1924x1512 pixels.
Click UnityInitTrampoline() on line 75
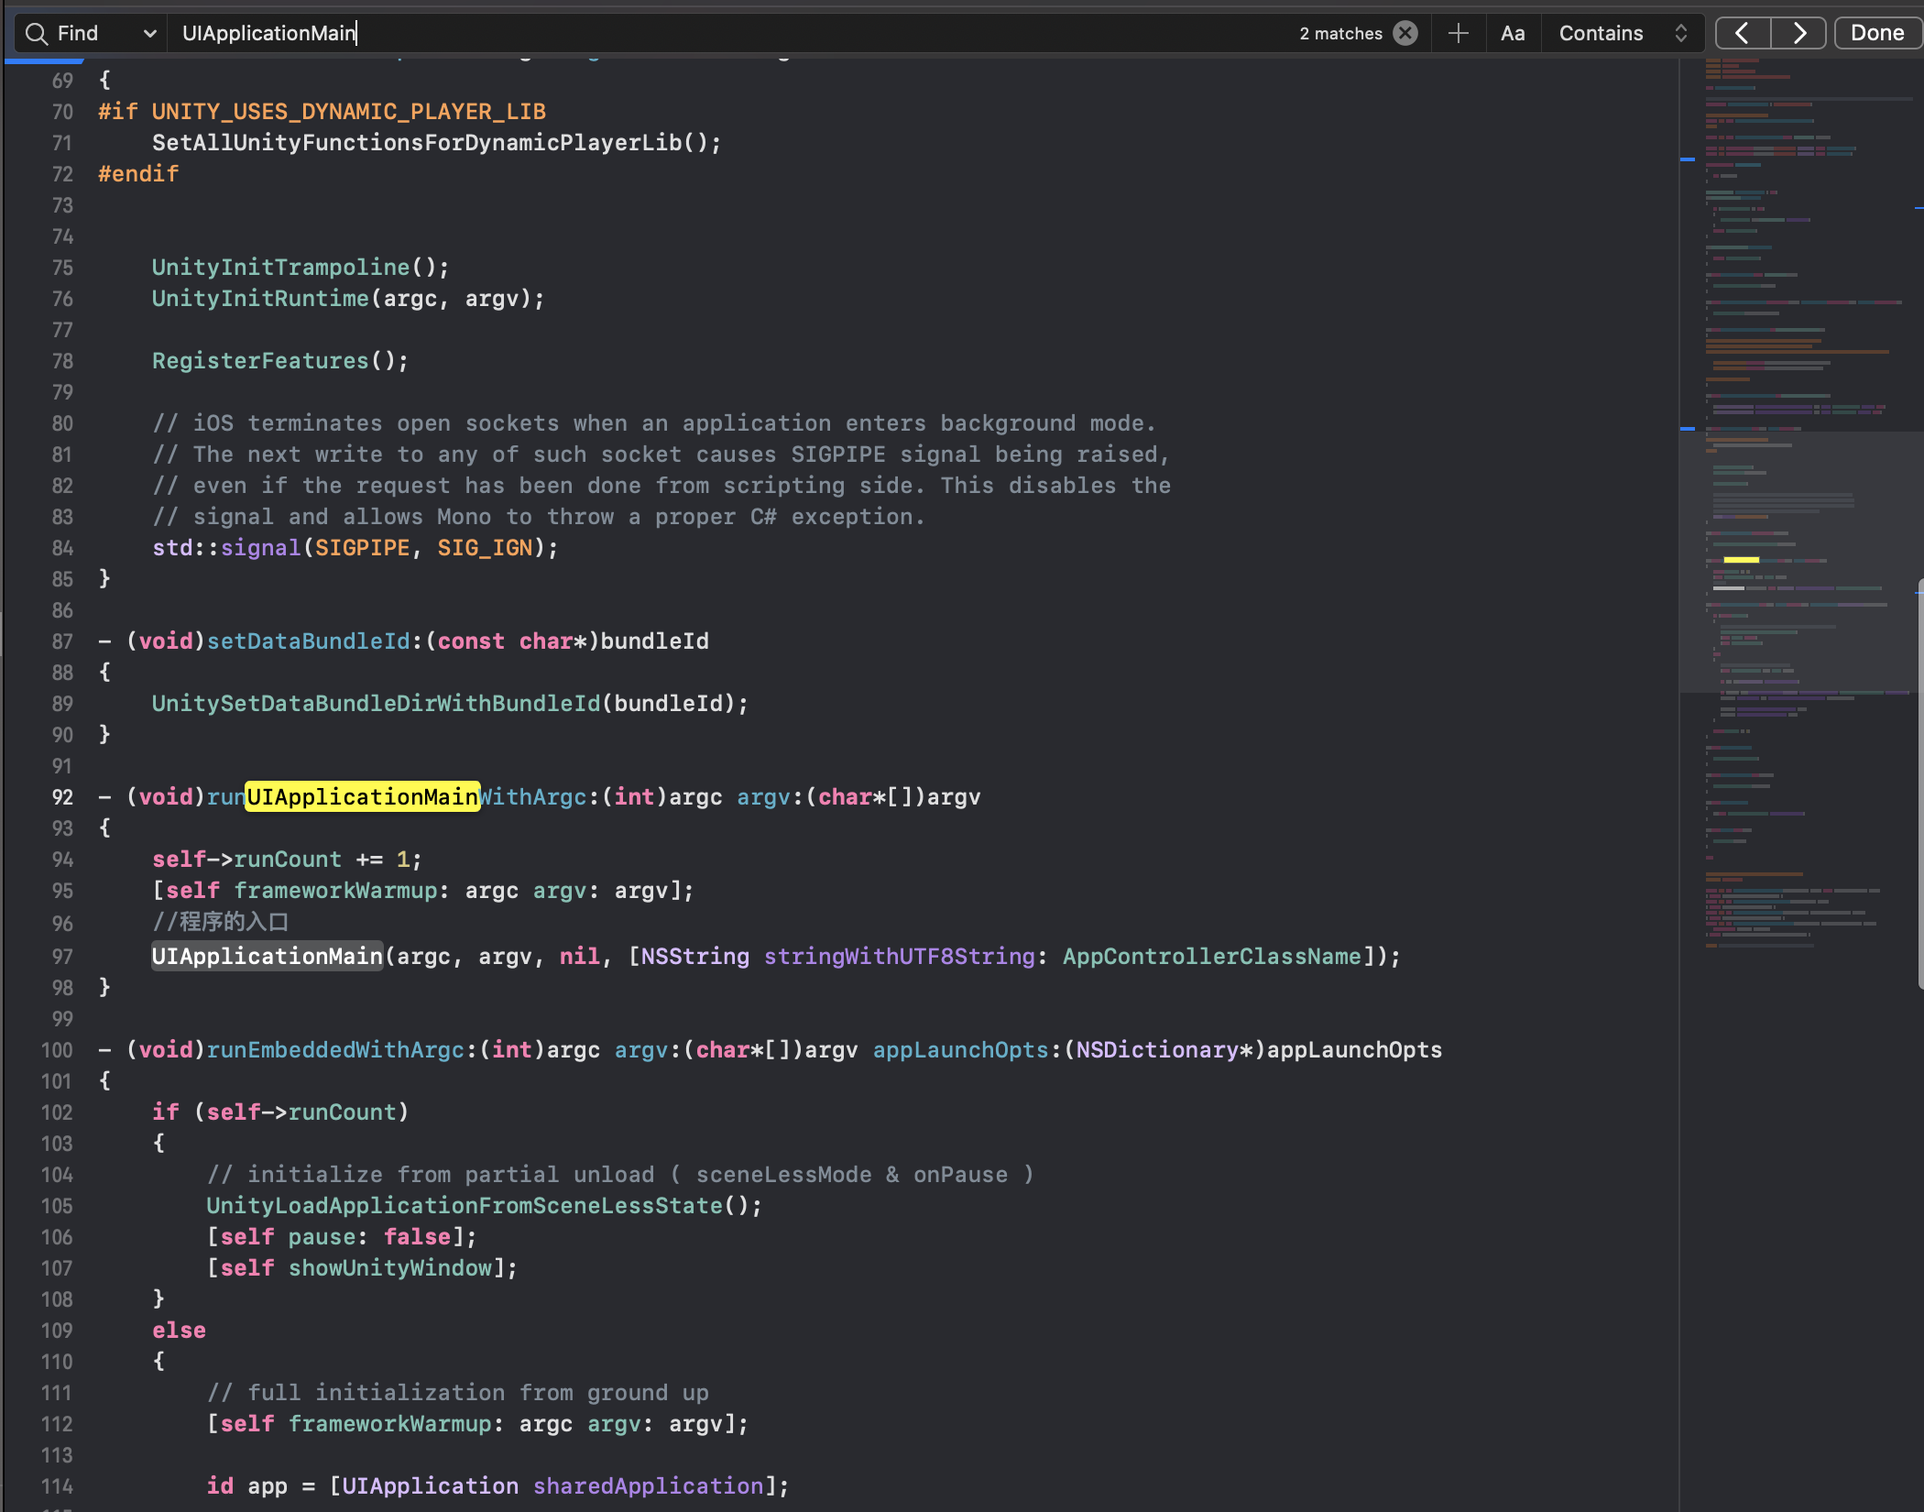301,268
